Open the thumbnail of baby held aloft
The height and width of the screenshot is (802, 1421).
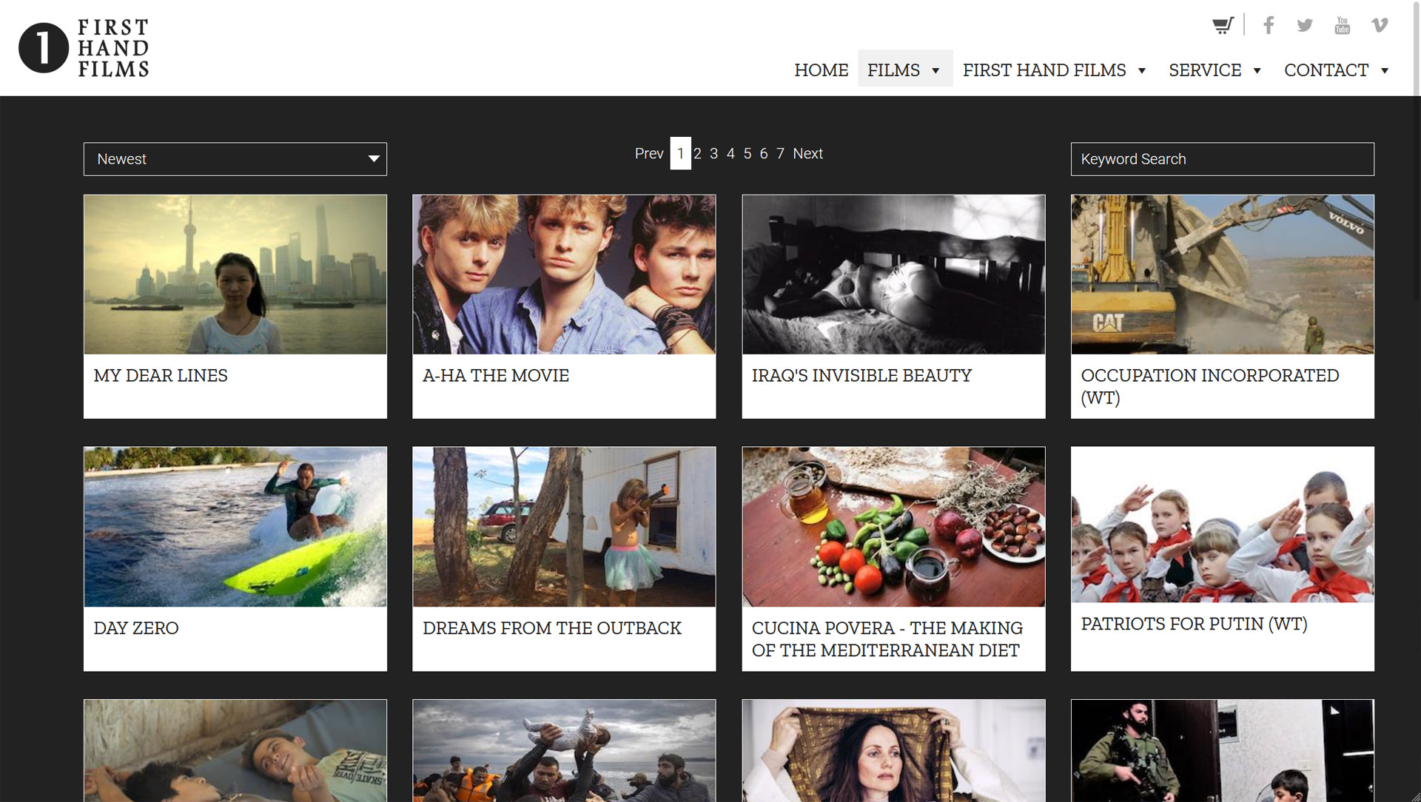click(564, 750)
